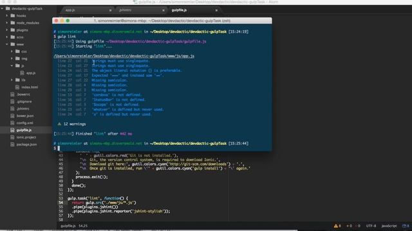Switch to the .jshintrc editor tab
This screenshot has width=412, height=231.
click(125, 10)
